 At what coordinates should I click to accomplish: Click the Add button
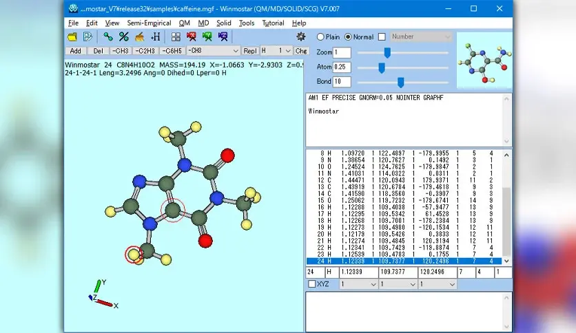pyautogui.click(x=76, y=51)
